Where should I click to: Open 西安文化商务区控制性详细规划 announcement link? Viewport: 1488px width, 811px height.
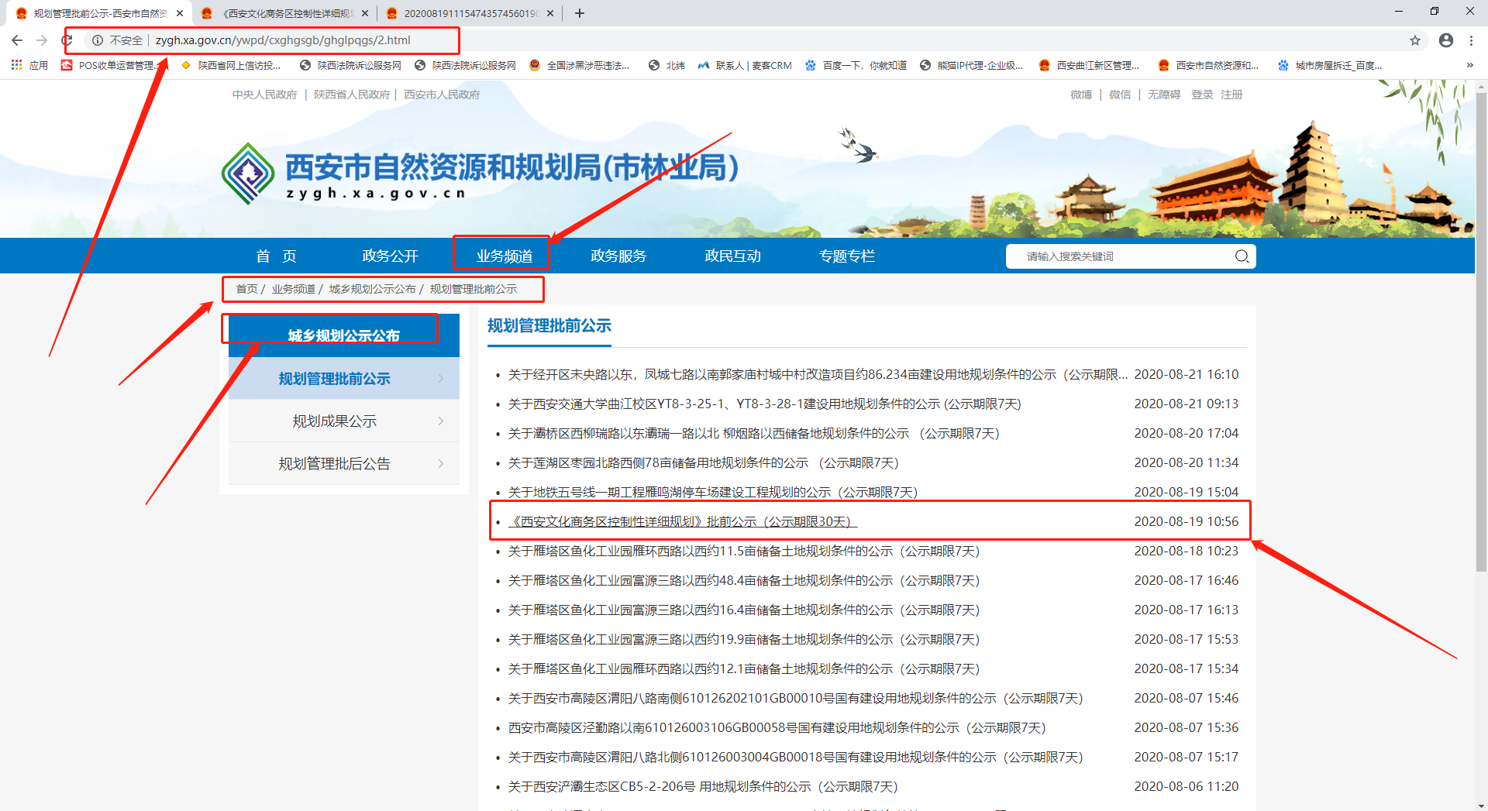pyautogui.click(x=682, y=522)
